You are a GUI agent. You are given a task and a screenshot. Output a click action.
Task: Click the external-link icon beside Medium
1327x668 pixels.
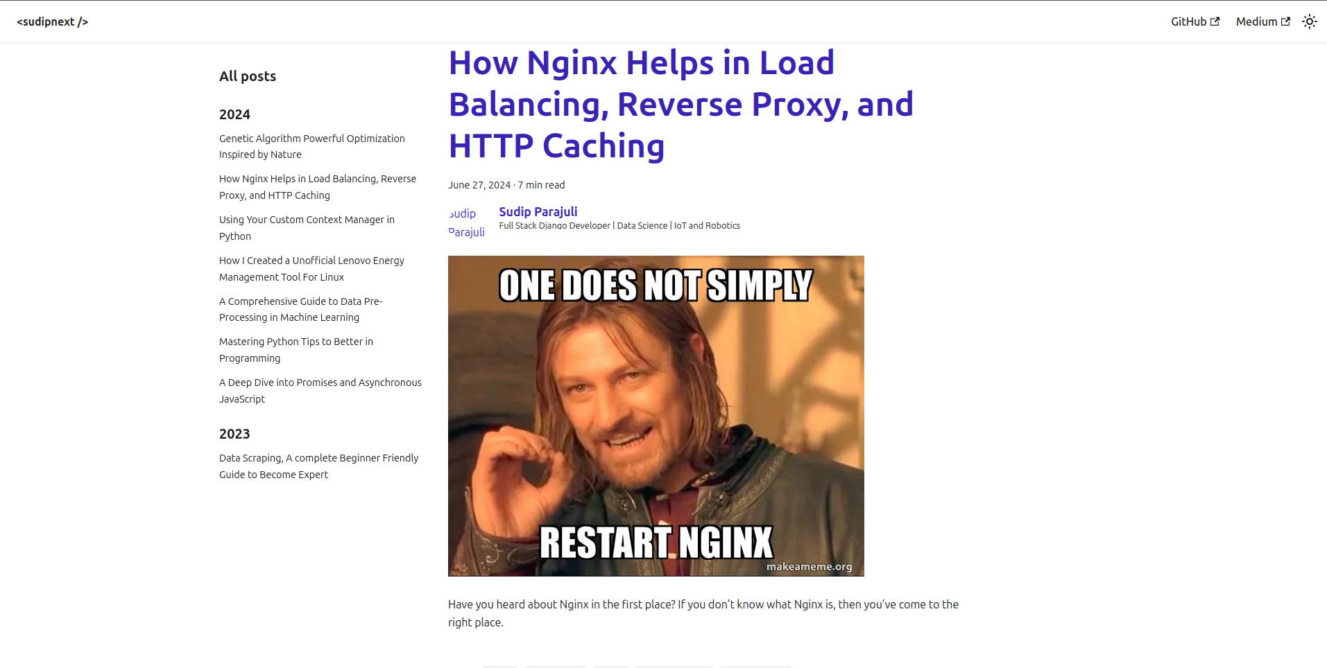[x=1285, y=21]
